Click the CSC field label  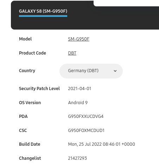(x=23, y=131)
